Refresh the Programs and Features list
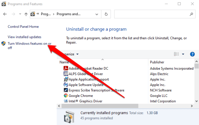 (106, 14)
